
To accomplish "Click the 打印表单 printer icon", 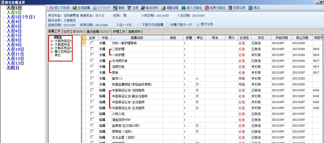I will click(x=95, y=8).
